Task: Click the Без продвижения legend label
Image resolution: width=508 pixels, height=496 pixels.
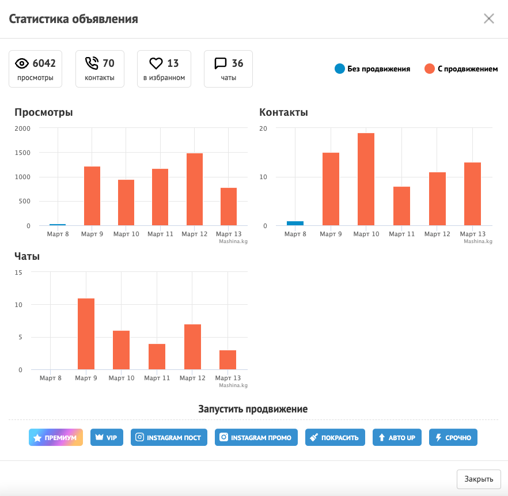Action: 379,69
